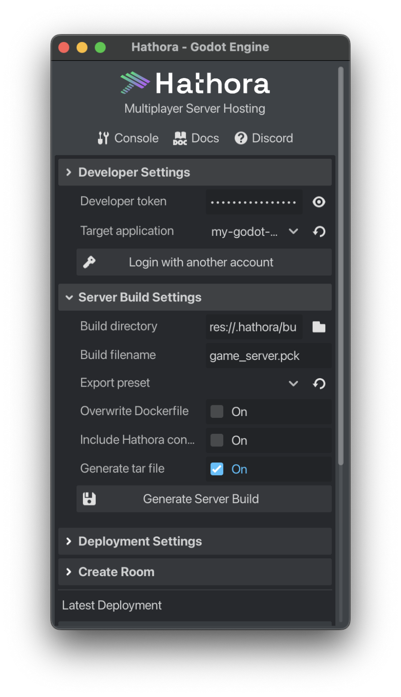
Task: Open the Console link
Action: point(128,138)
